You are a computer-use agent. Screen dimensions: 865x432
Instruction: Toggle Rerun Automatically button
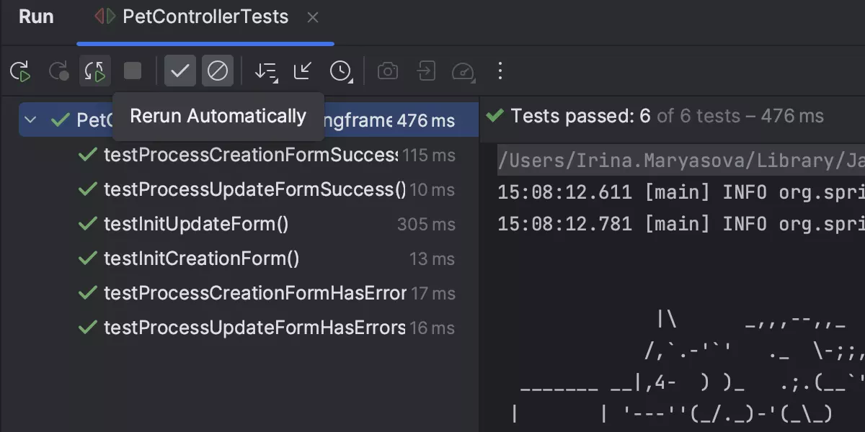click(95, 71)
